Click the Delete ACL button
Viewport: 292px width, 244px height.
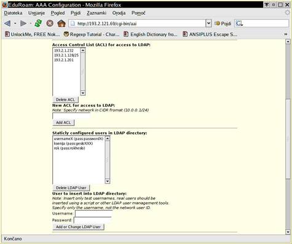[x=65, y=100]
